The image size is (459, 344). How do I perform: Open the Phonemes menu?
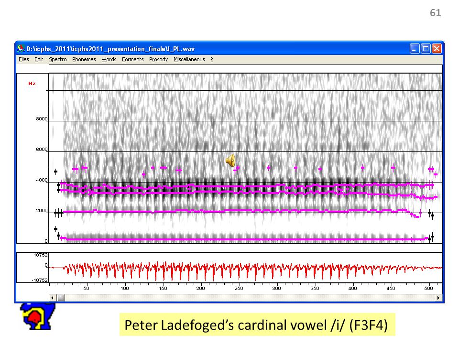click(84, 59)
